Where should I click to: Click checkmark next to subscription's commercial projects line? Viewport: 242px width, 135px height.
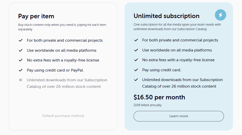click(136, 40)
